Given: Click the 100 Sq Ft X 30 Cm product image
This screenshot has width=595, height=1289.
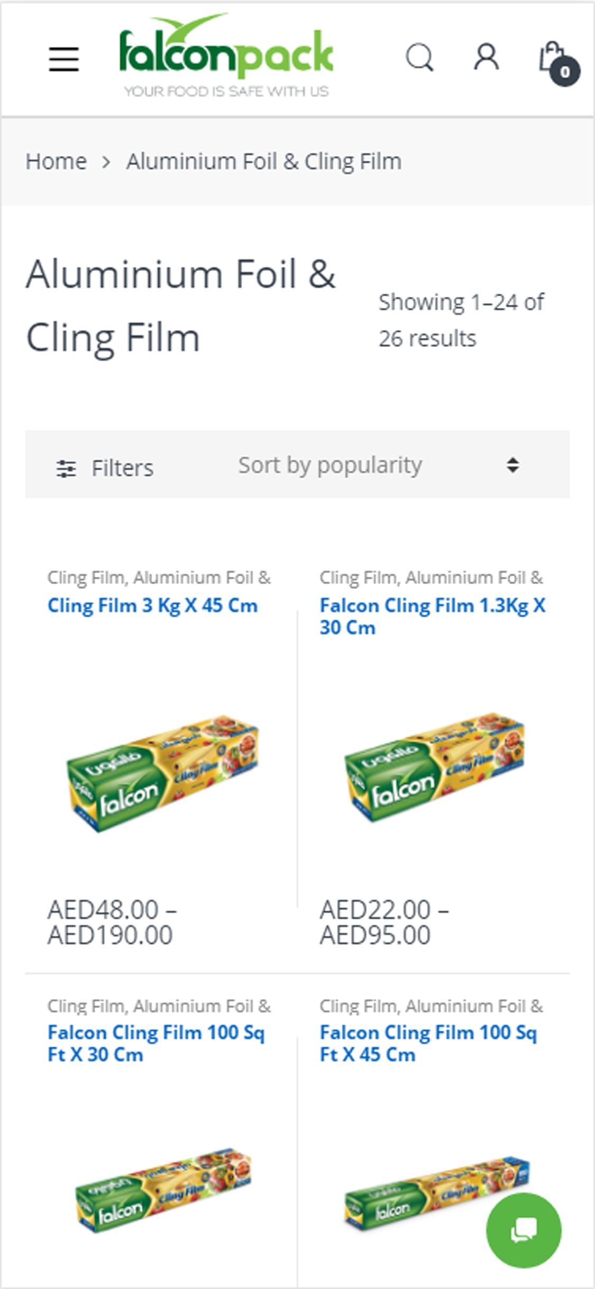Looking at the screenshot, I should [x=163, y=1190].
